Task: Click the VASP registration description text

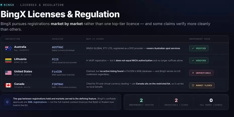Action: [x=135, y=61]
